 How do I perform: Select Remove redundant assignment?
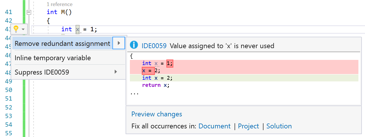click(x=62, y=44)
